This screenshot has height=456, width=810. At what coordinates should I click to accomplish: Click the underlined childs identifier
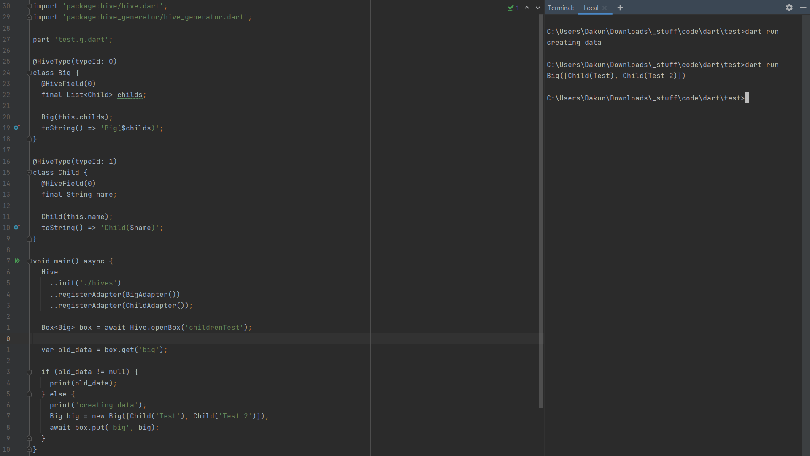[130, 95]
